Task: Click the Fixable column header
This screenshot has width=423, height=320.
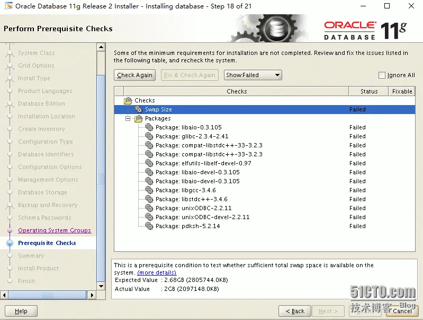Action: coord(402,91)
